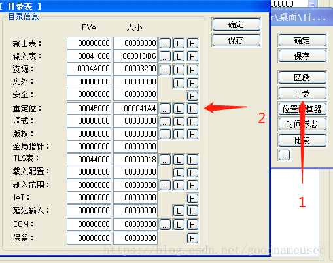The height and width of the screenshot is (263, 333).
Task: Click the 输出表 RVA field
Action: (89, 43)
